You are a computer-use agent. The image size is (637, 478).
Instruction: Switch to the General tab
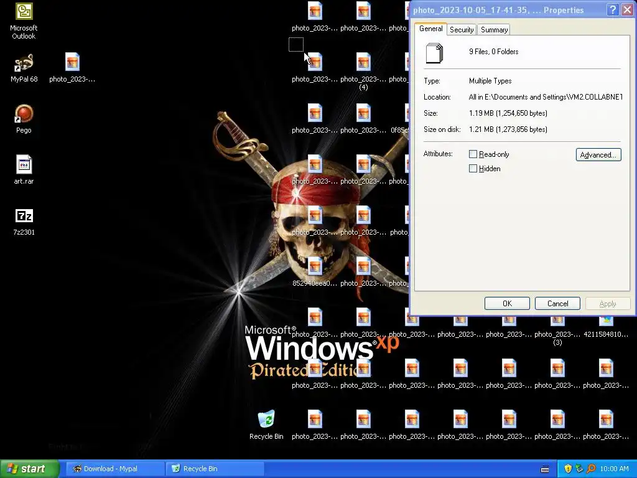point(430,29)
